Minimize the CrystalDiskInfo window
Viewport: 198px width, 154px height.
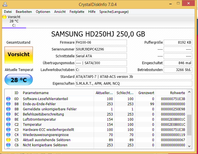pyautogui.click(x=170, y=3)
